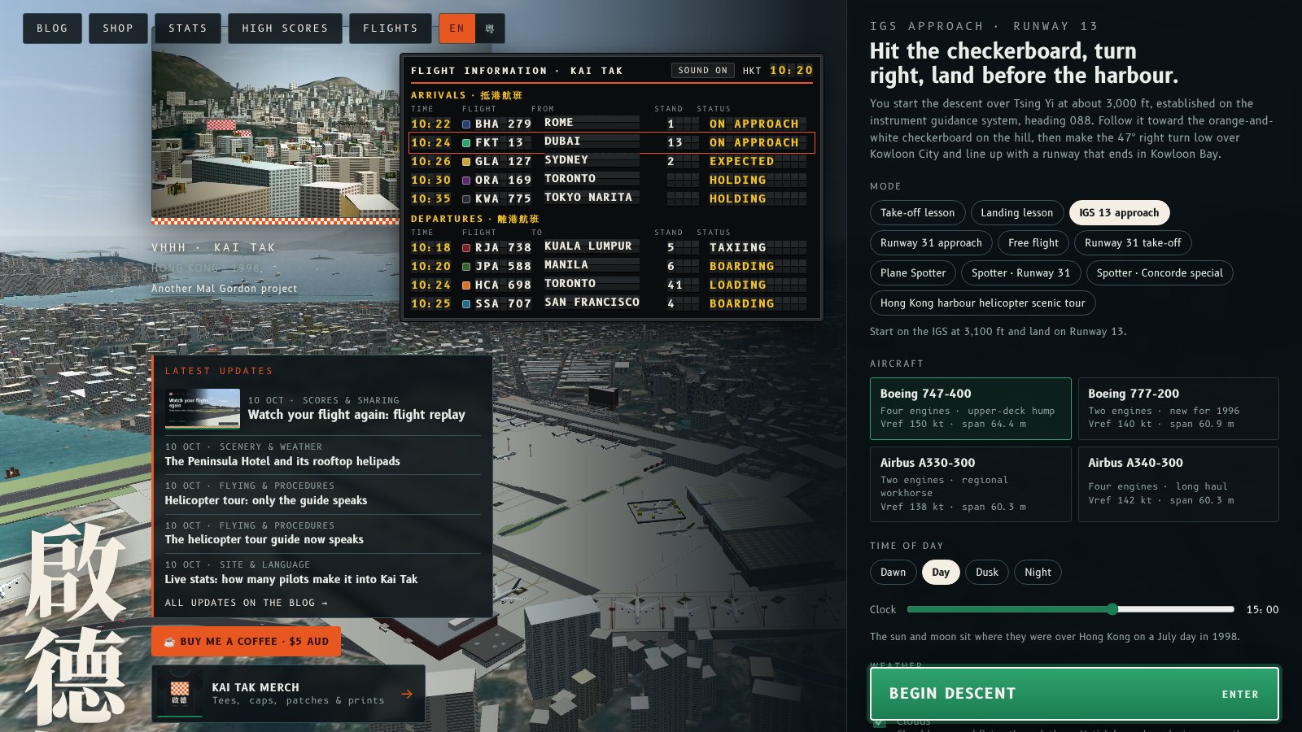Open Live stats Kai Tak update
Screen dimensions: 1302x732
[291, 579]
